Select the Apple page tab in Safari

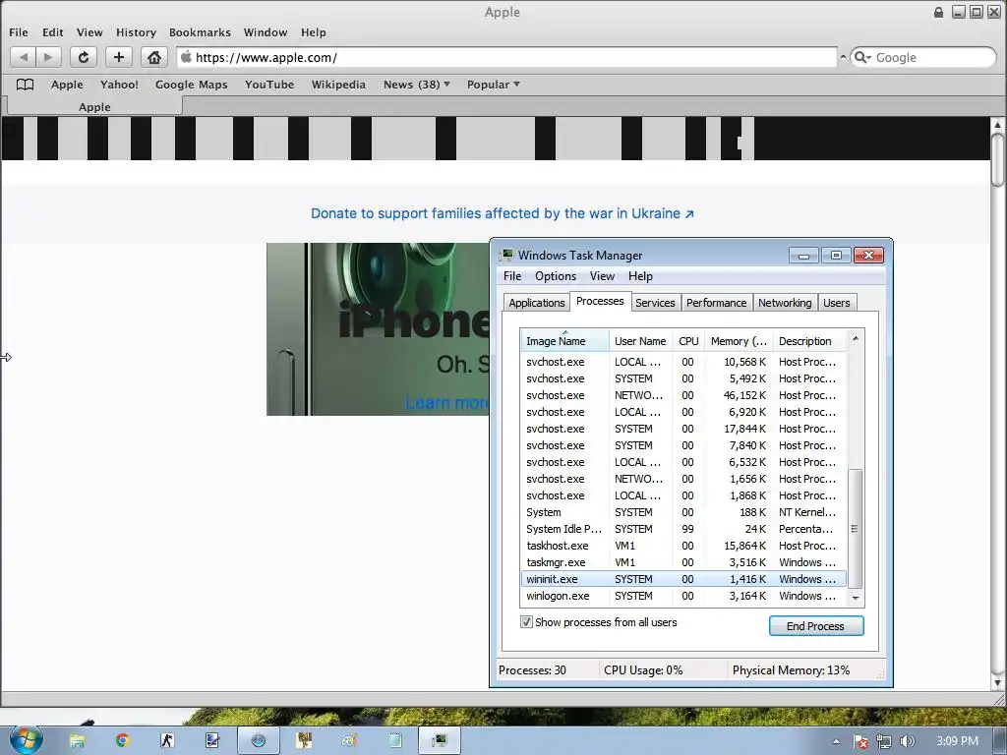click(x=94, y=106)
